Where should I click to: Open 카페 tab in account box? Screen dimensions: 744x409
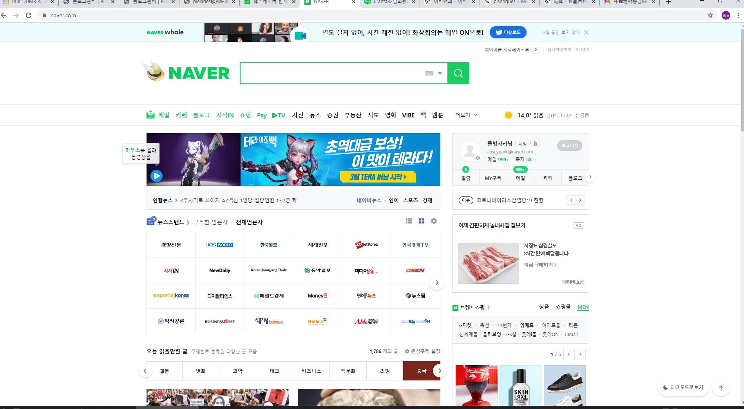click(x=548, y=178)
